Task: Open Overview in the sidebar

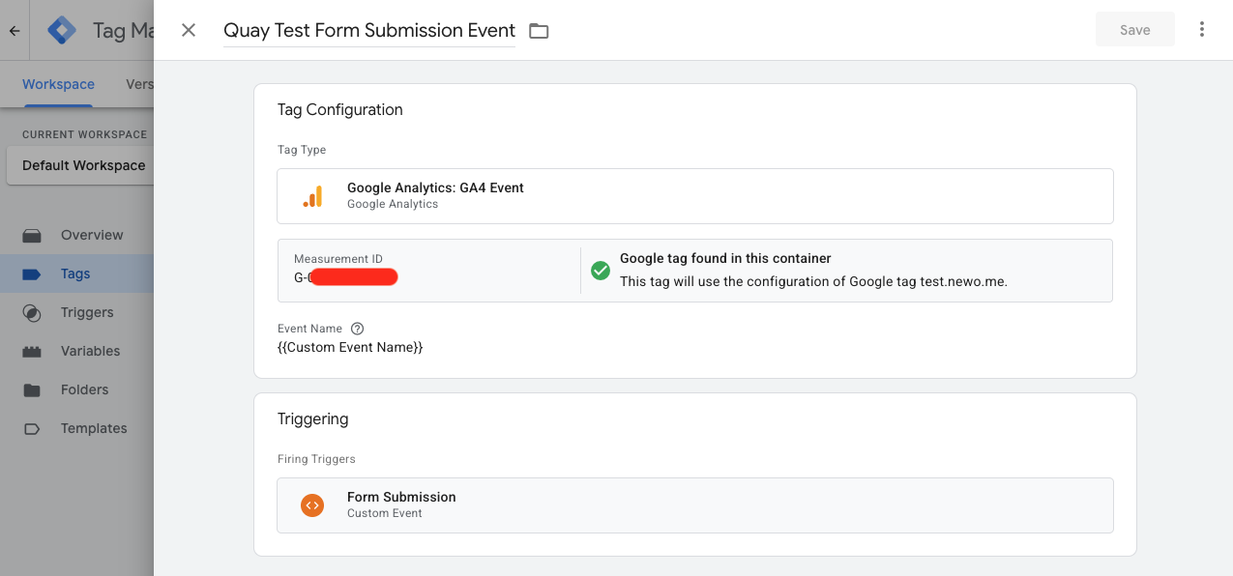Action: pos(77,235)
